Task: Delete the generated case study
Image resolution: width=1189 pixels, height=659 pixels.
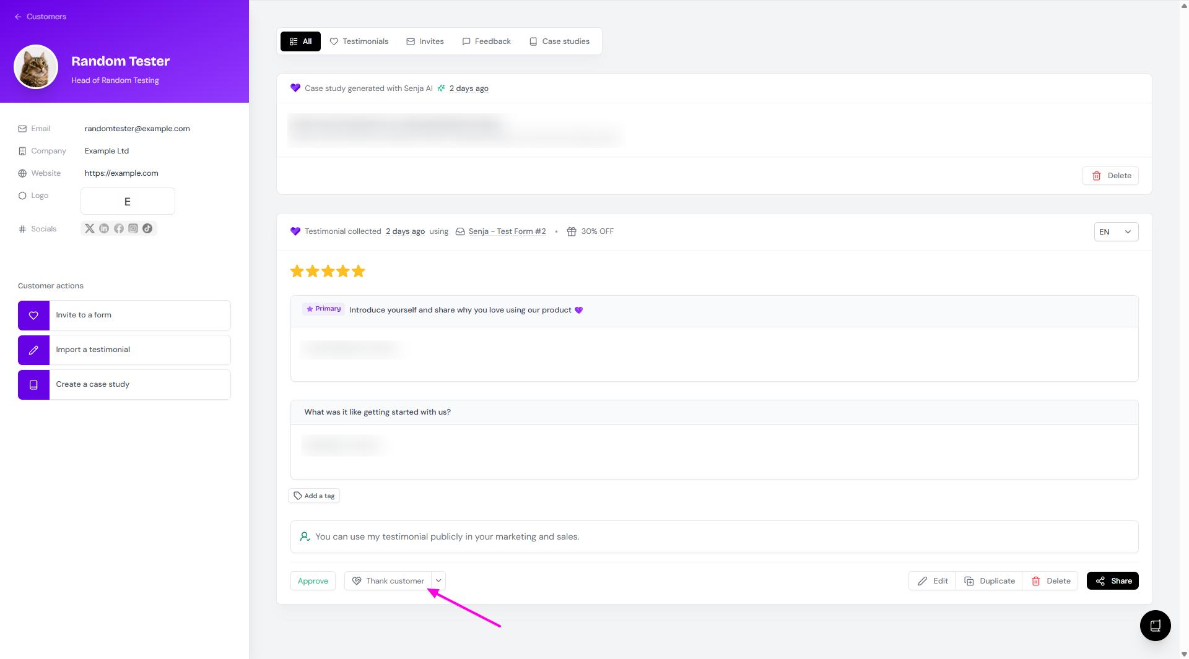Action: tap(1111, 176)
